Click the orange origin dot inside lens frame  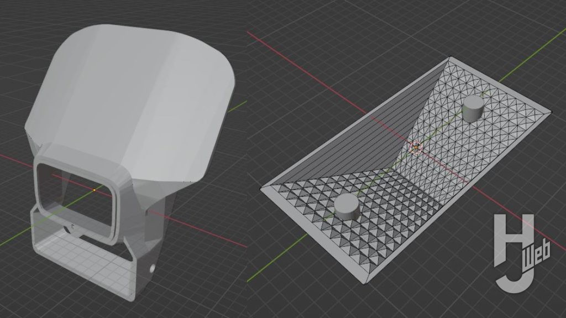pyautogui.click(x=94, y=190)
